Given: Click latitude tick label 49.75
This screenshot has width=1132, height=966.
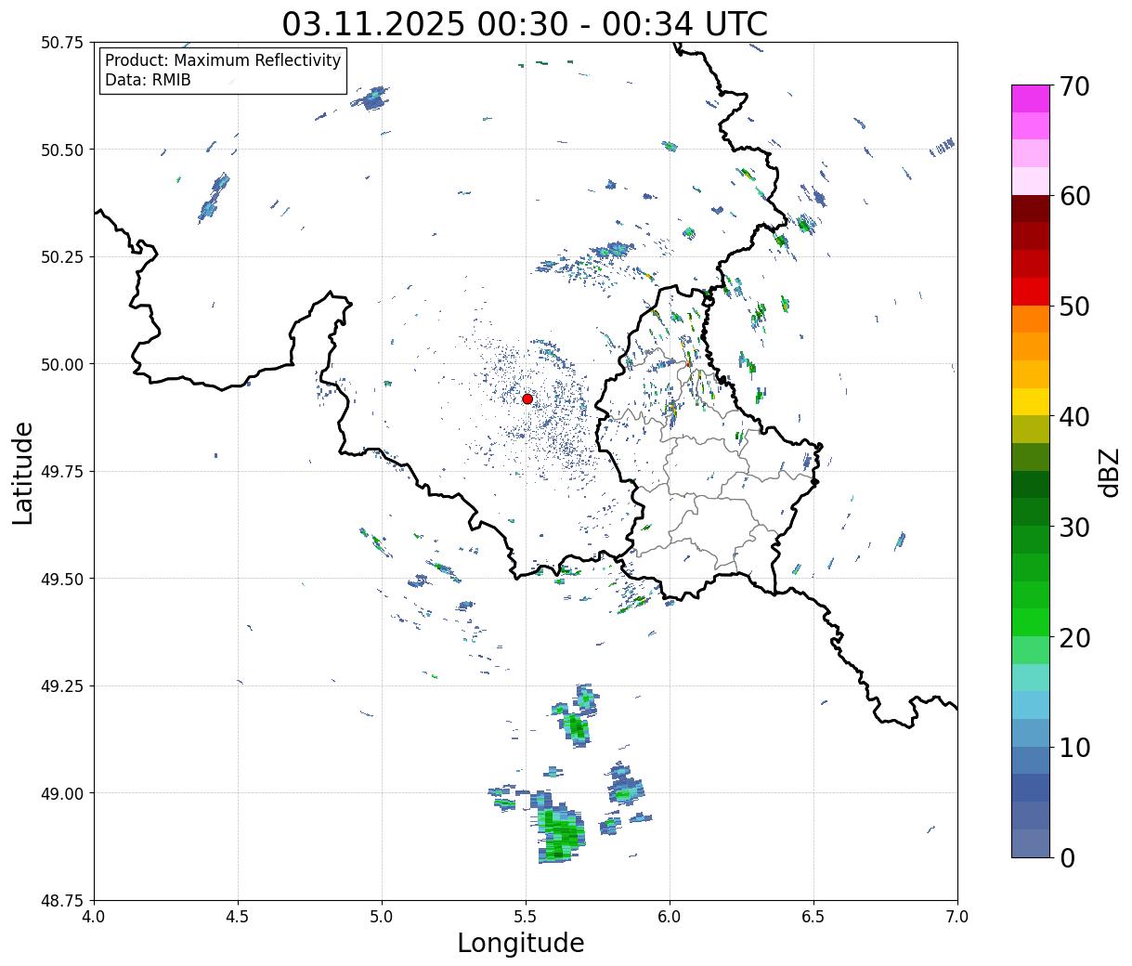Looking at the screenshot, I should (62, 472).
